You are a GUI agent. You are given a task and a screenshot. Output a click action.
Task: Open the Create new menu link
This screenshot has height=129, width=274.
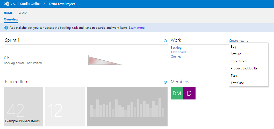(237, 41)
